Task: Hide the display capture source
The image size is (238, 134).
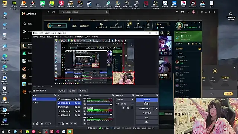Action: (x=76, y=107)
